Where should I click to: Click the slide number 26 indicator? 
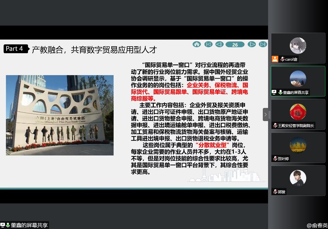[235, 45]
